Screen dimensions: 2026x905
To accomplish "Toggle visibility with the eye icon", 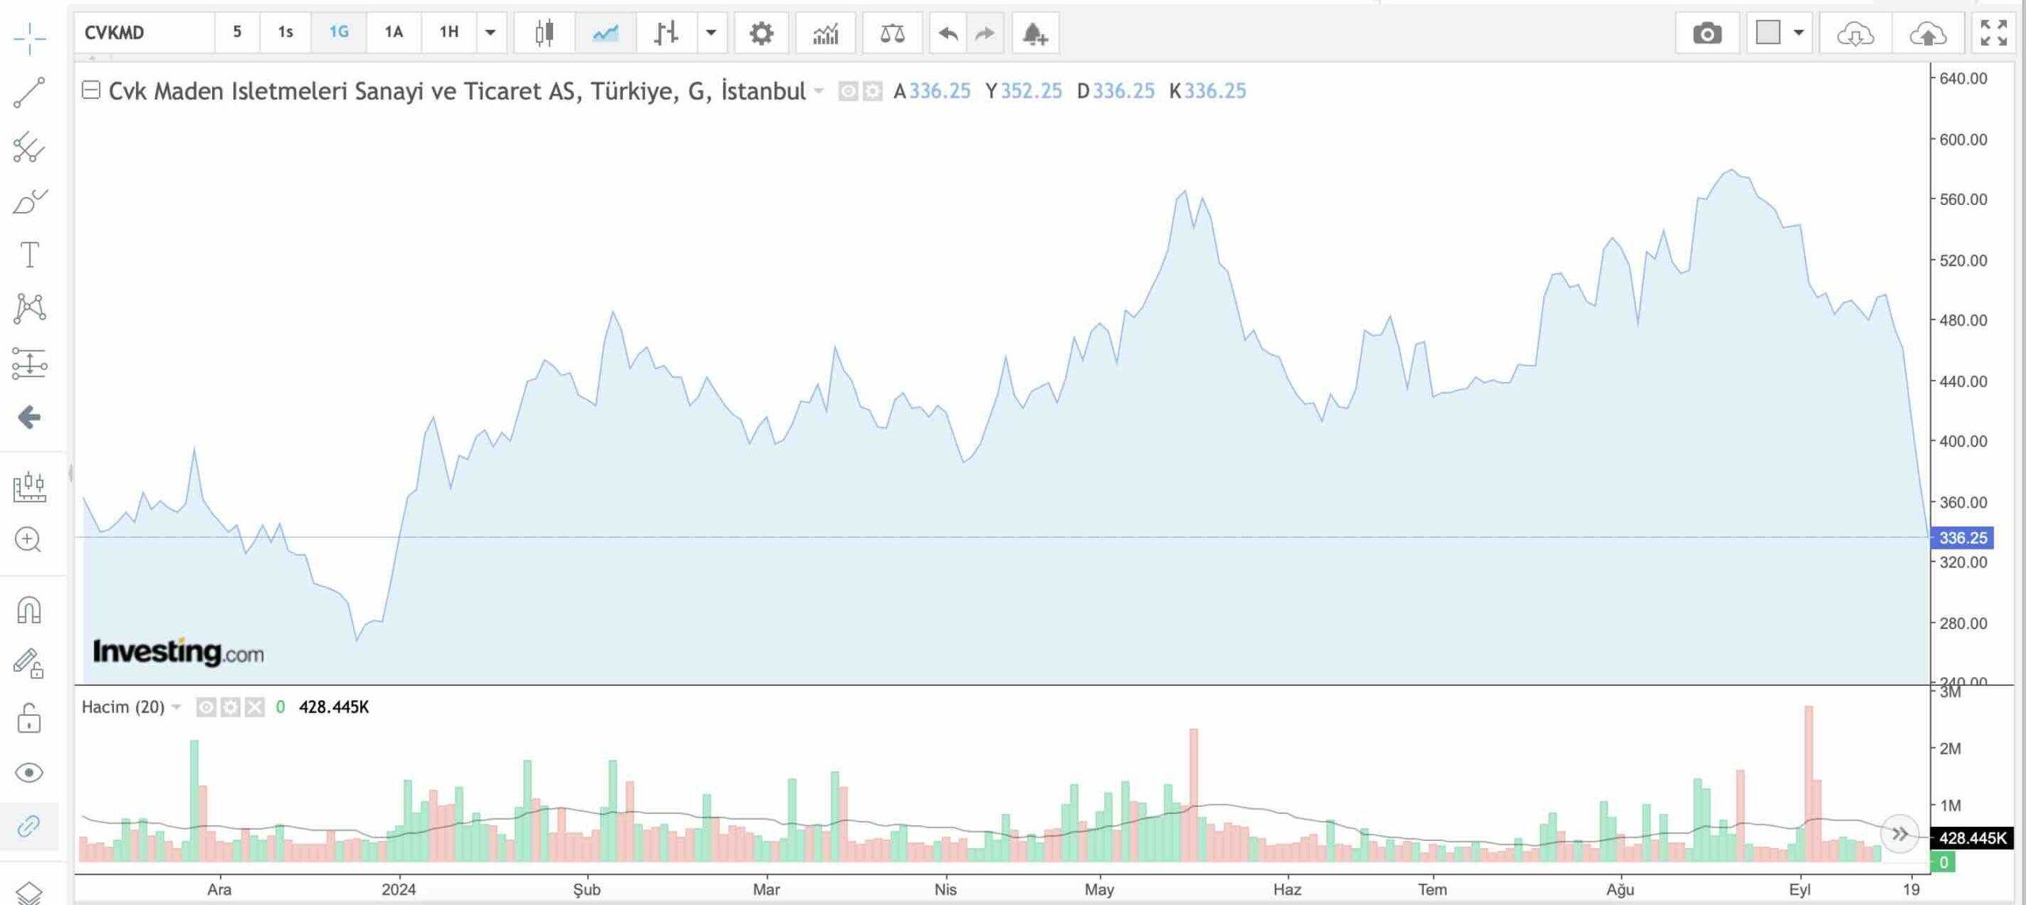I will tap(28, 773).
